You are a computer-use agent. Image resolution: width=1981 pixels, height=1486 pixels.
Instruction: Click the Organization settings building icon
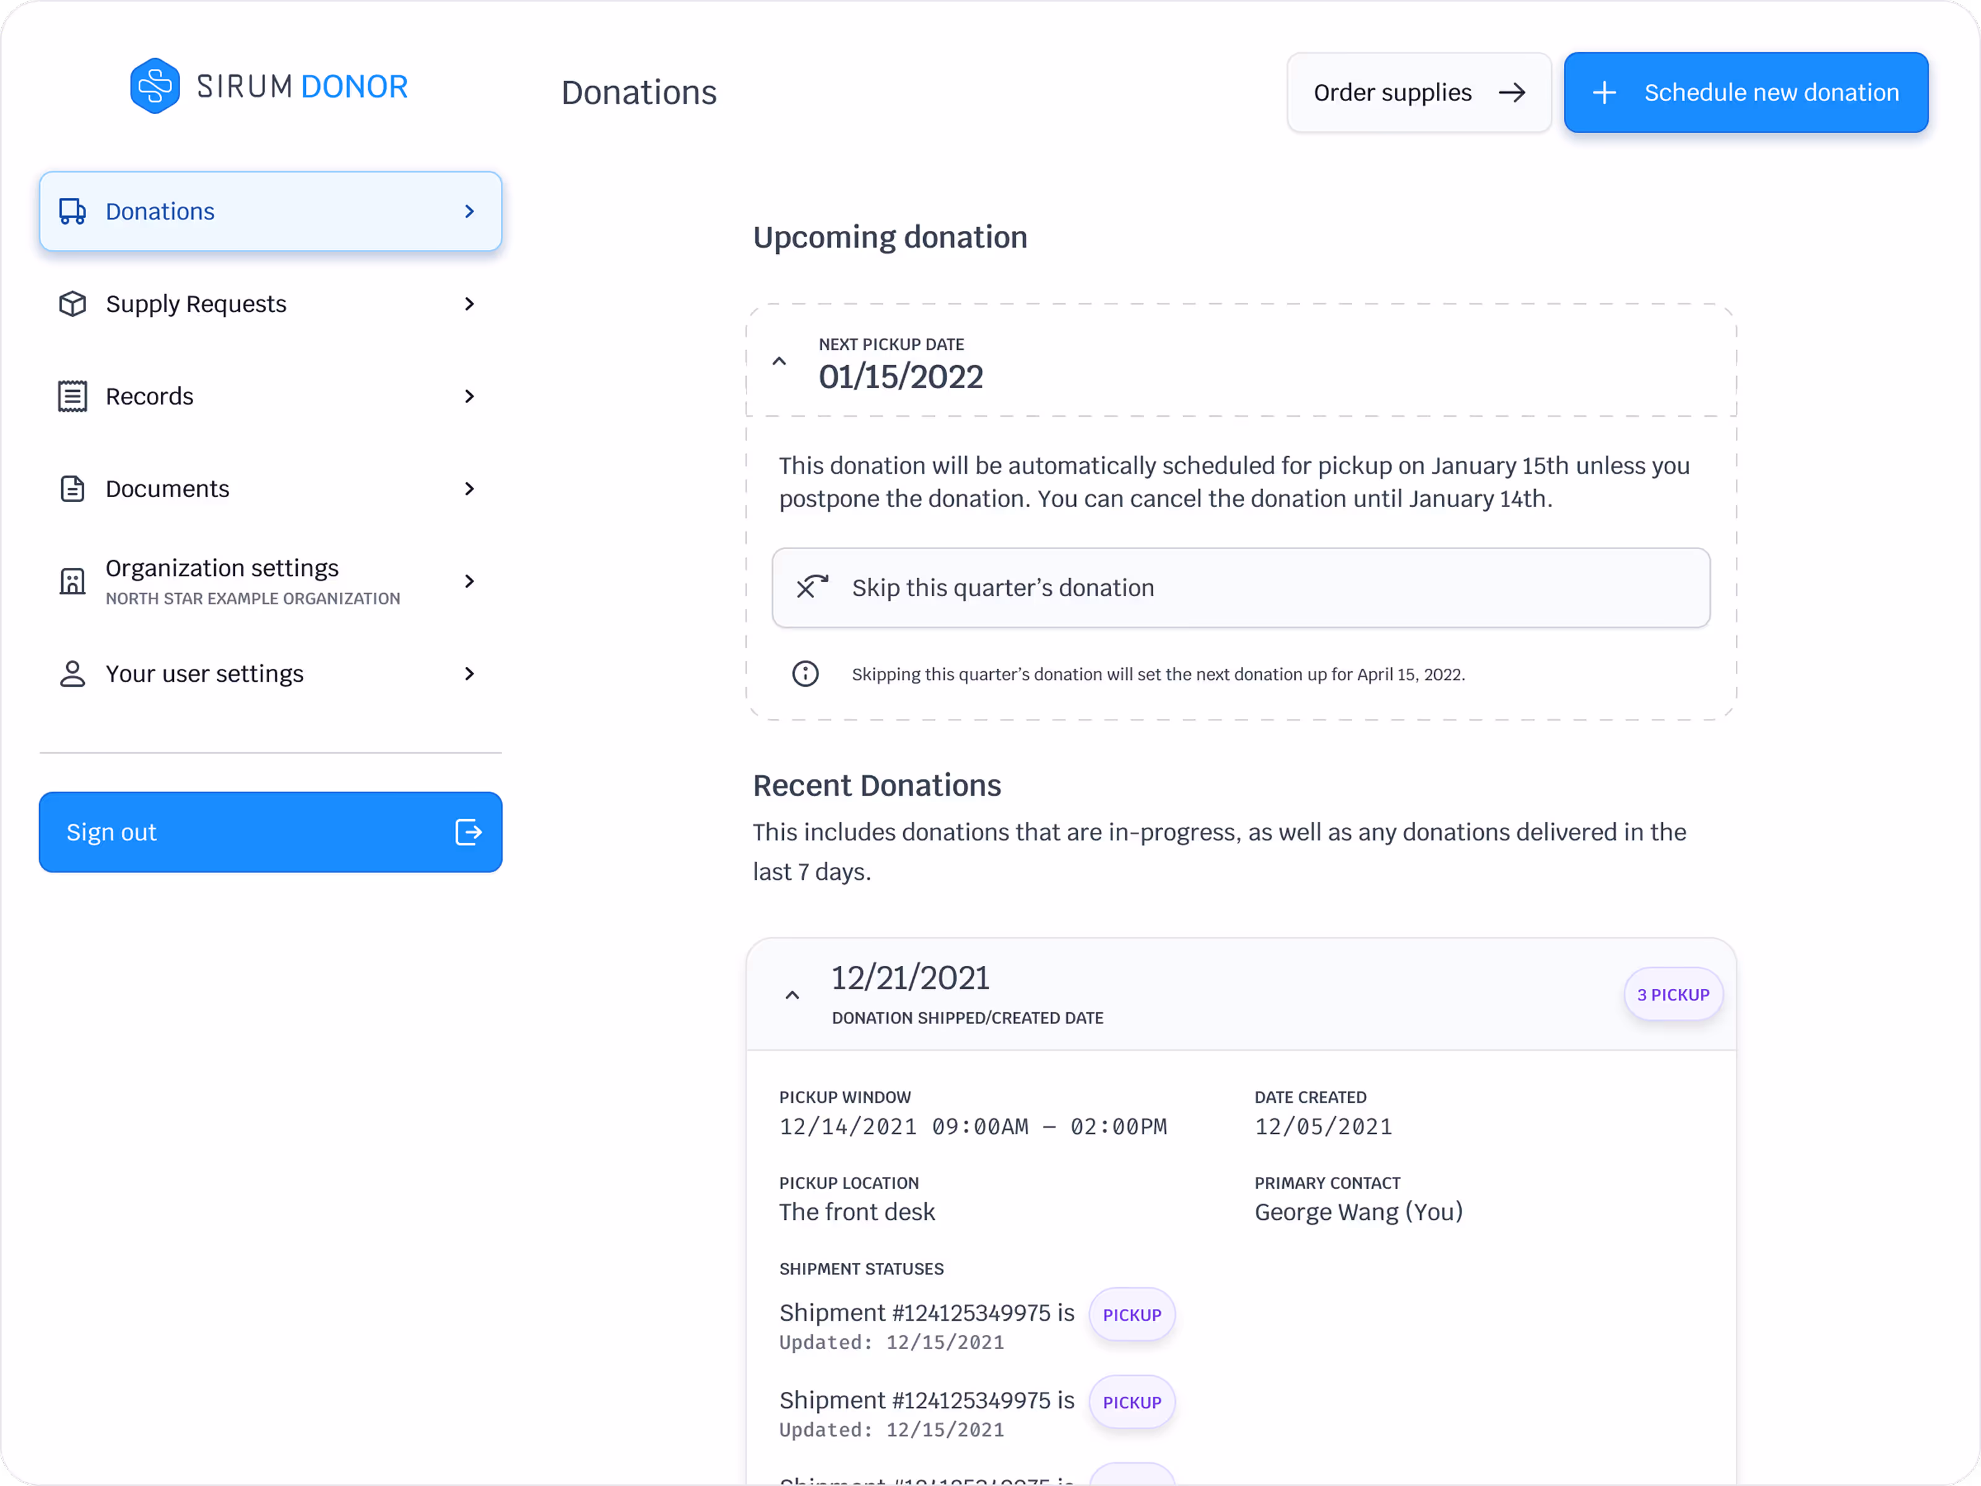[x=72, y=581]
